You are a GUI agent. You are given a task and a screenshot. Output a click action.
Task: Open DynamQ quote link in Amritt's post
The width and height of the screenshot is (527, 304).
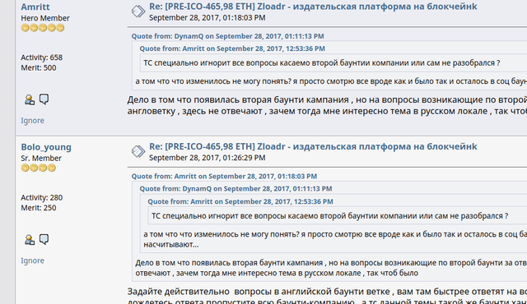pyautogui.click(x=227, y=36)
